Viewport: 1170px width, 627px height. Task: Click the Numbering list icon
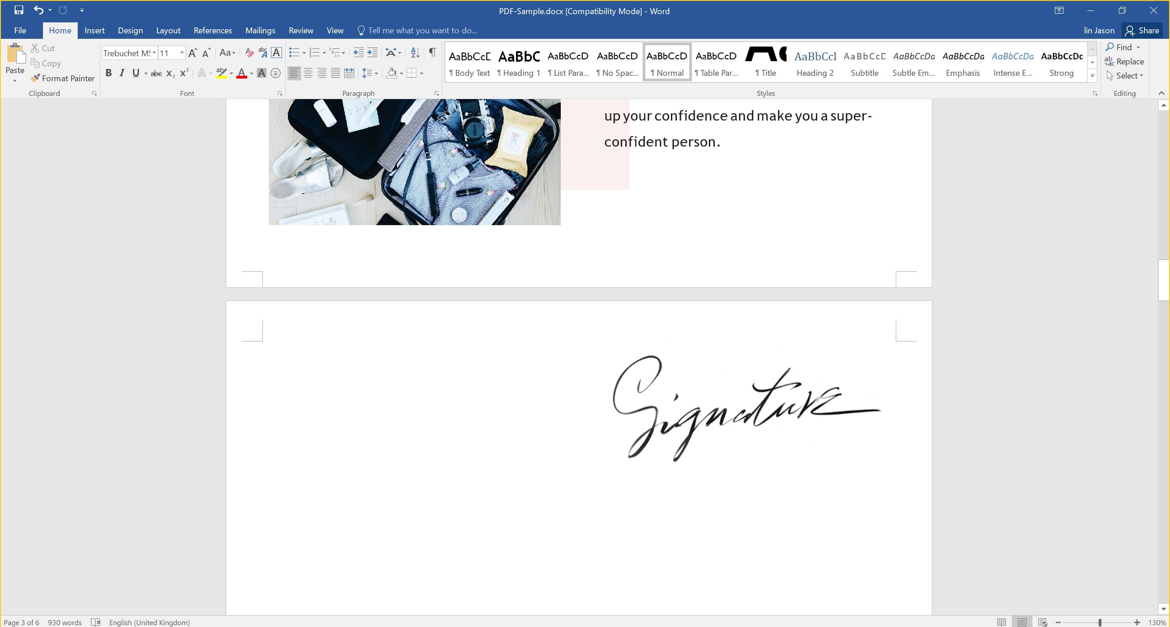(315, 52)
